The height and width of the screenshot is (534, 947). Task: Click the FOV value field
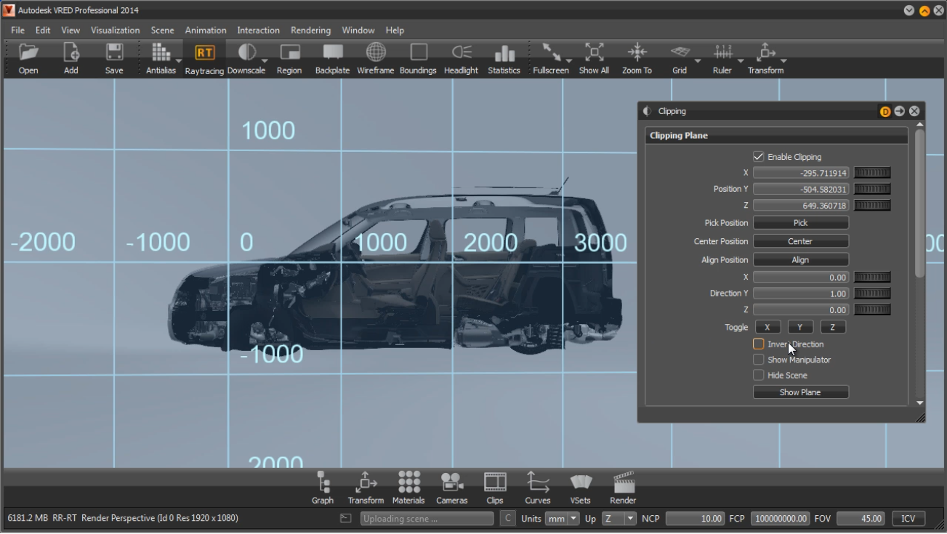[861, 519]
